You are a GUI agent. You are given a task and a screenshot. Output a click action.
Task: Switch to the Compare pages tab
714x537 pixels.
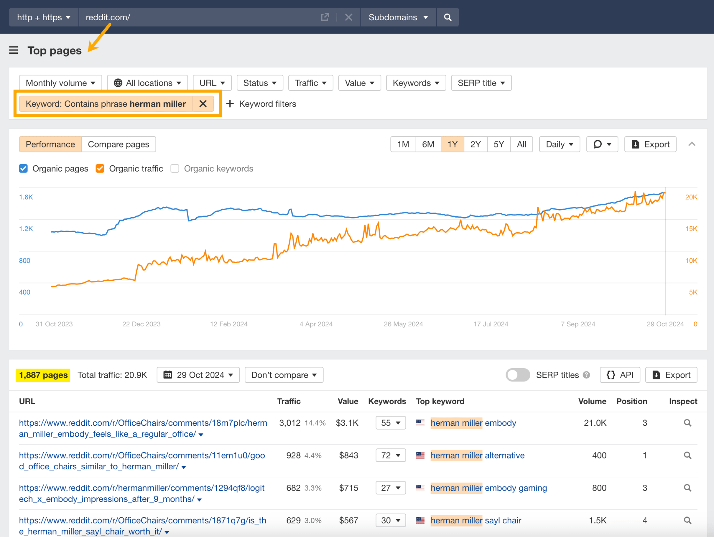point(119,144)
